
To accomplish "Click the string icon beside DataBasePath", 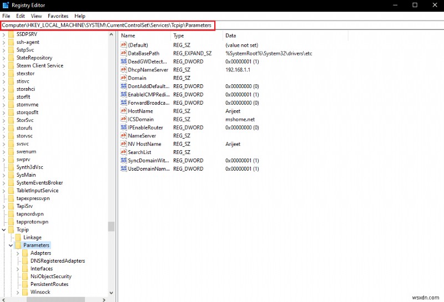I will coord(123,53).
